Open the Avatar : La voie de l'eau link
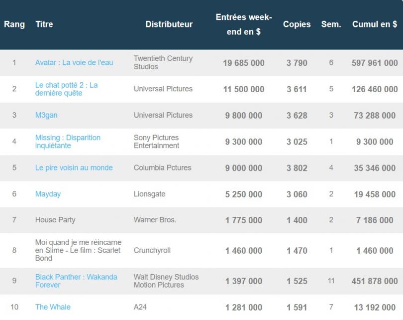Image resolution: width=403 pixels, height=320 pixels. (74, 63)
